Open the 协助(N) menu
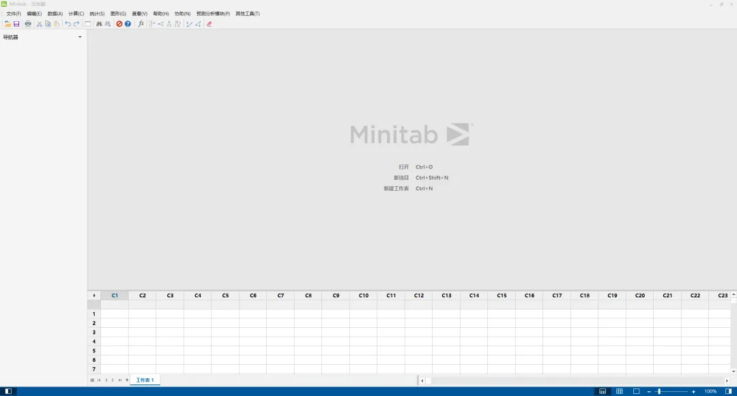 [x=182, y=14]
